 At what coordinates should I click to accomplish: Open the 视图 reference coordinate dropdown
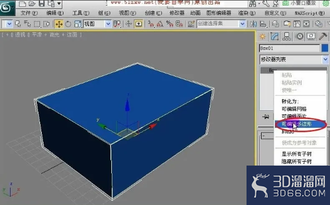(97, 24)
